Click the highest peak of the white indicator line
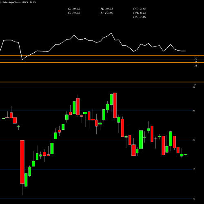This screenshot has height=204, width=204. tap(111, 33)
